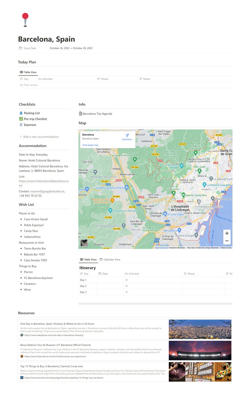
Task: Open the Day 1 itinerary row
Action: click(x=155, y=280)
